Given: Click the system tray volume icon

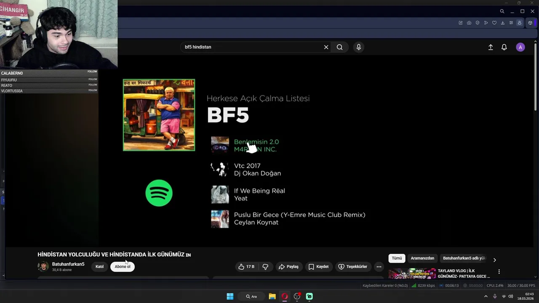Looking at the screenshot, I should pyautogui.click(x=510, y=296).
